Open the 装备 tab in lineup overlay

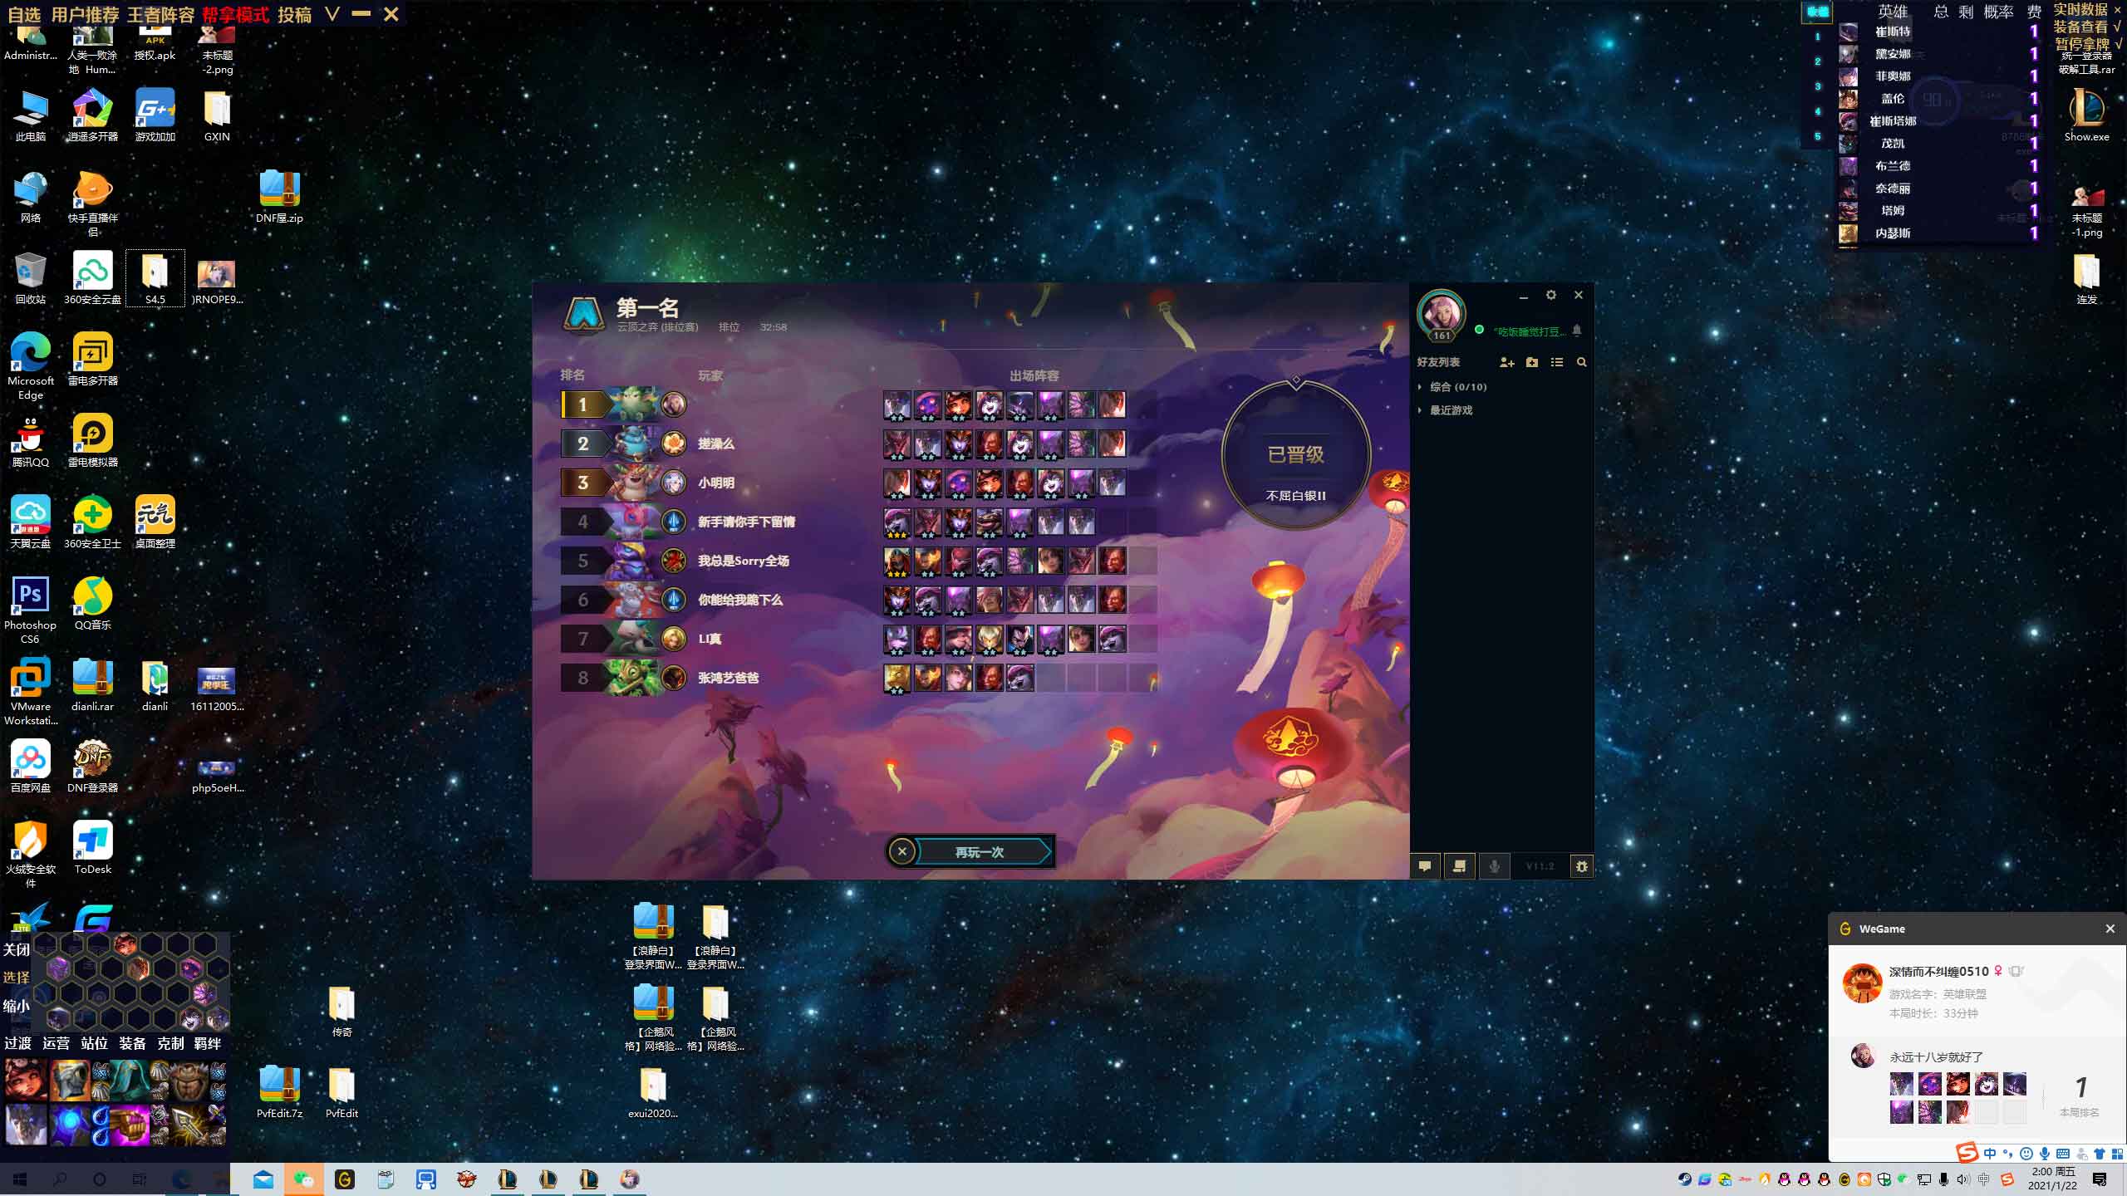132,1043
